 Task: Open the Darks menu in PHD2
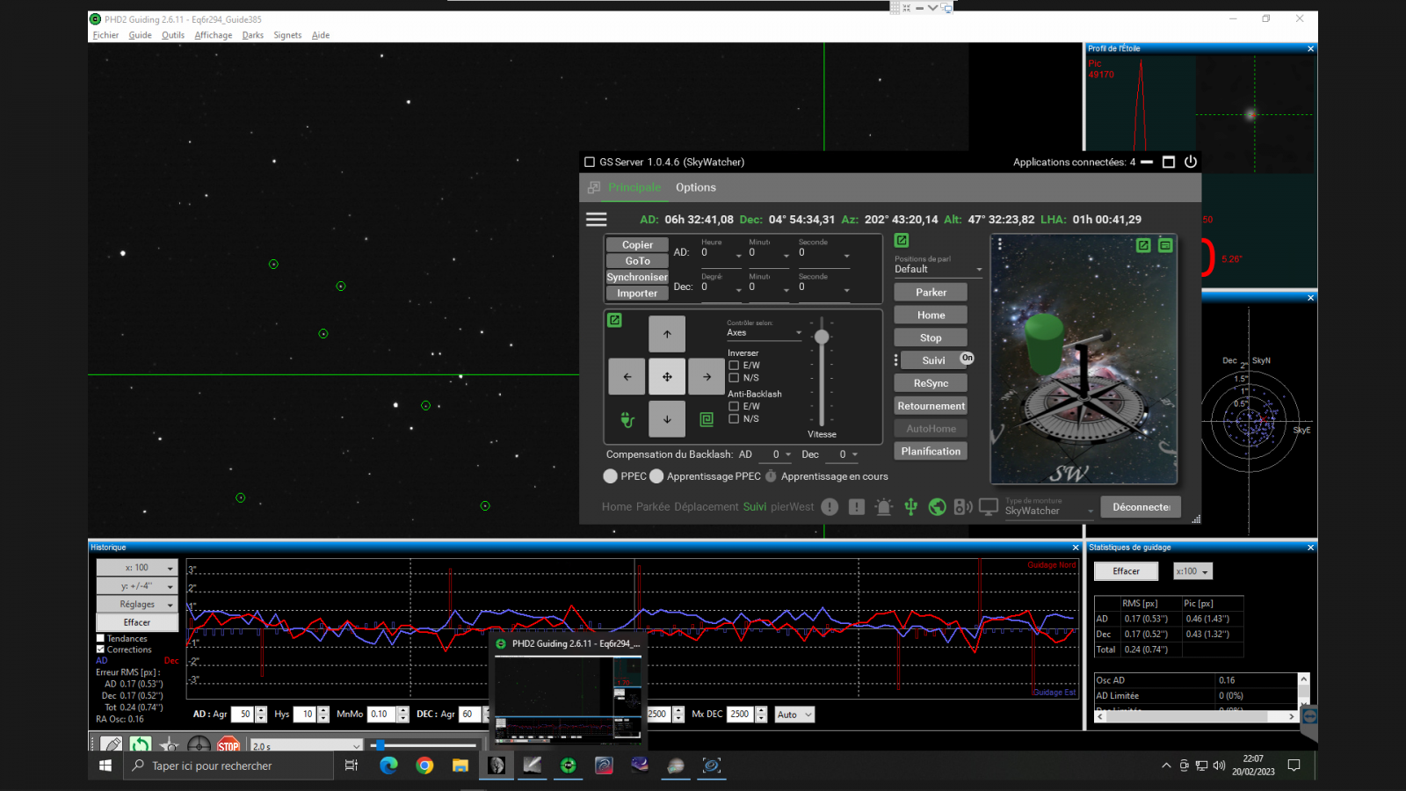pos(253,35)
